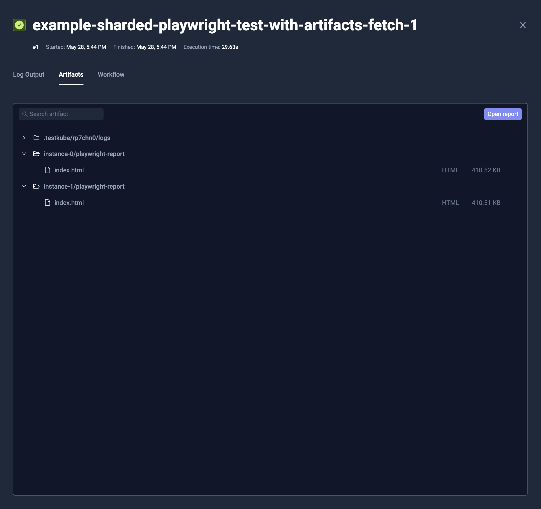Click the 410.52 KB size label

[486, 170]
